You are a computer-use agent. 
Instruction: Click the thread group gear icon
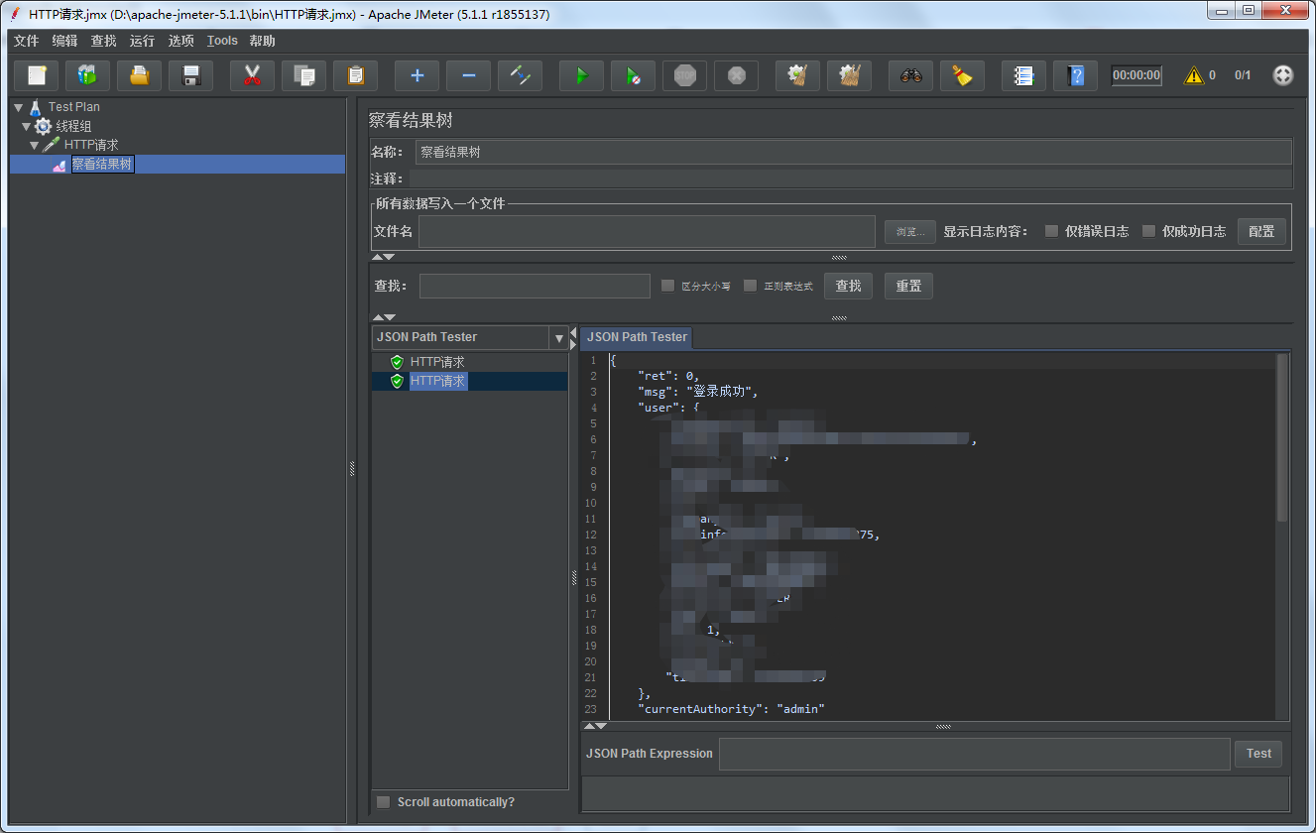[x=44, y=126]
